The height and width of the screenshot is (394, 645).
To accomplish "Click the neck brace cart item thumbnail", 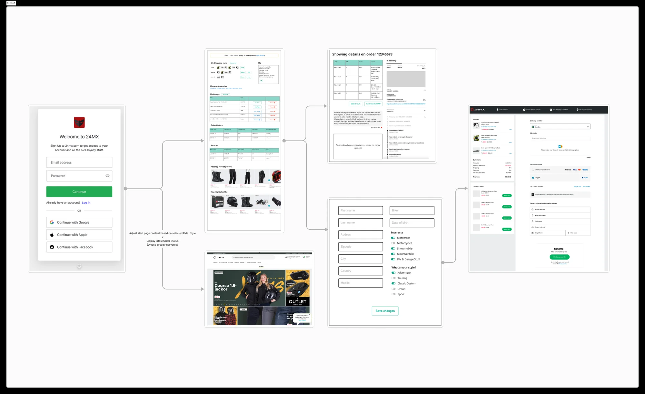I will [476, 125].
